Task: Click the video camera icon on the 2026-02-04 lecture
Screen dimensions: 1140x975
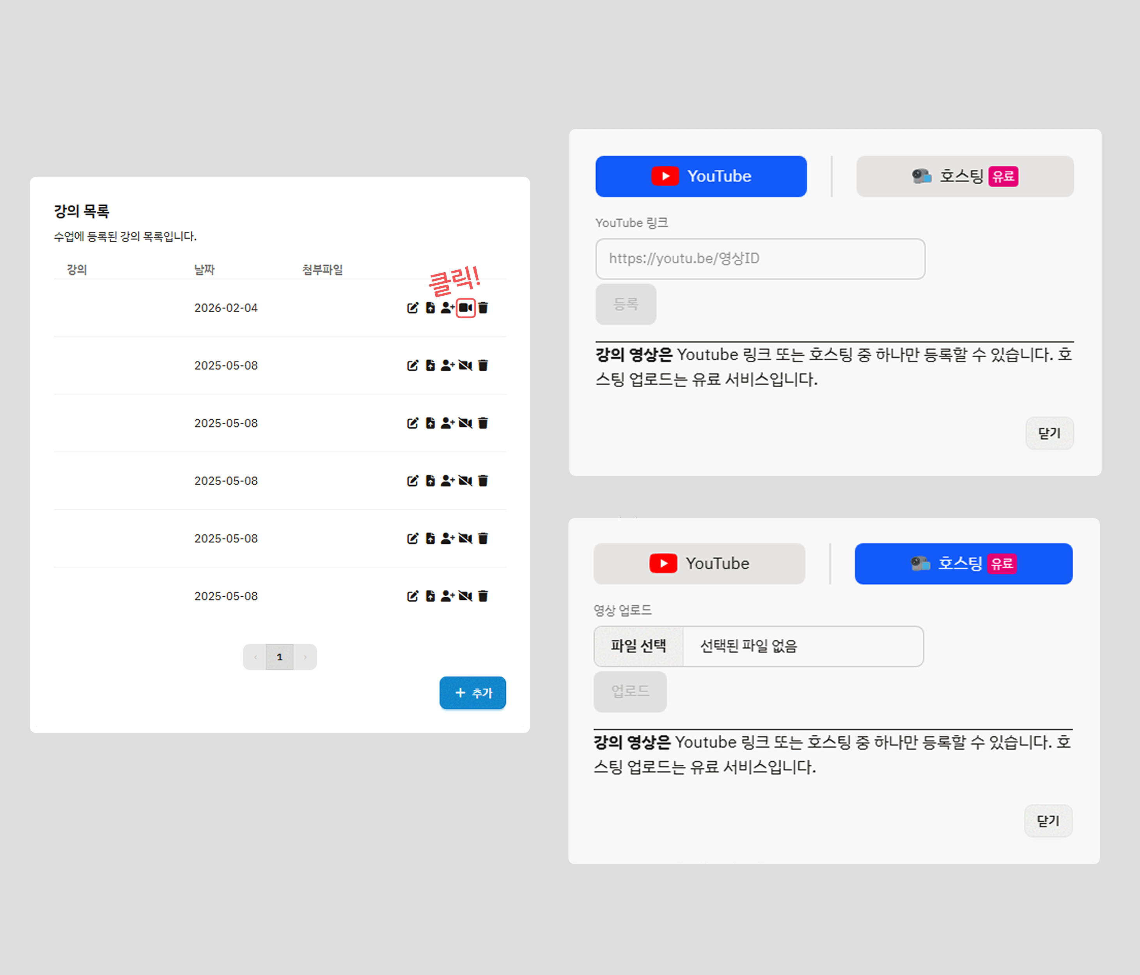Action: (x=465, y=308)
